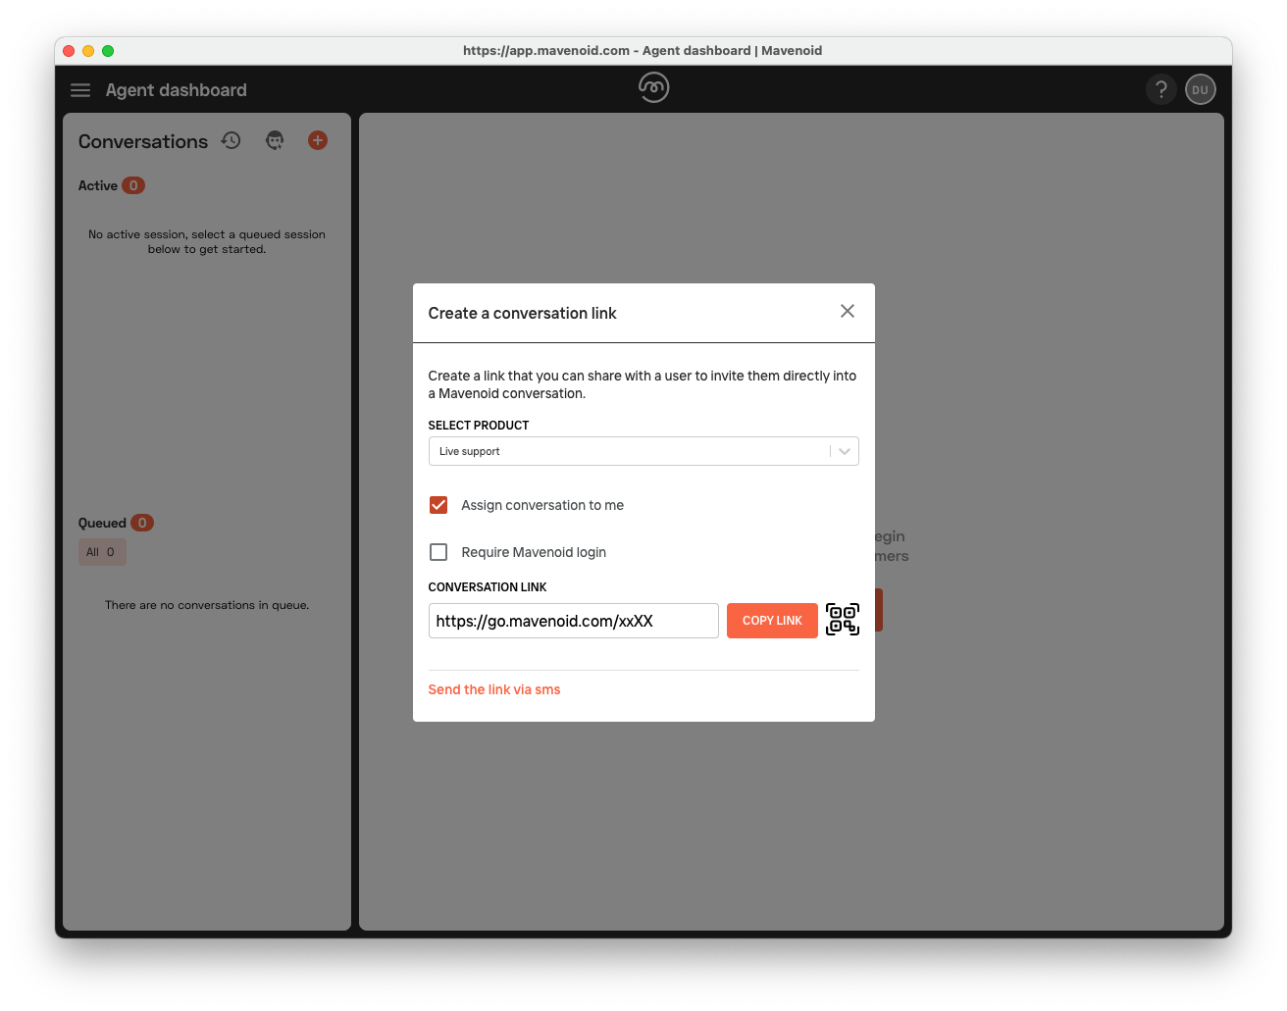Click the macOS green maximize window button

(108, 51)
